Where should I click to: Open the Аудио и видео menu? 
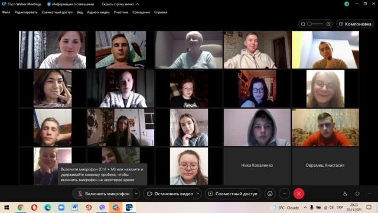point(98,12)
